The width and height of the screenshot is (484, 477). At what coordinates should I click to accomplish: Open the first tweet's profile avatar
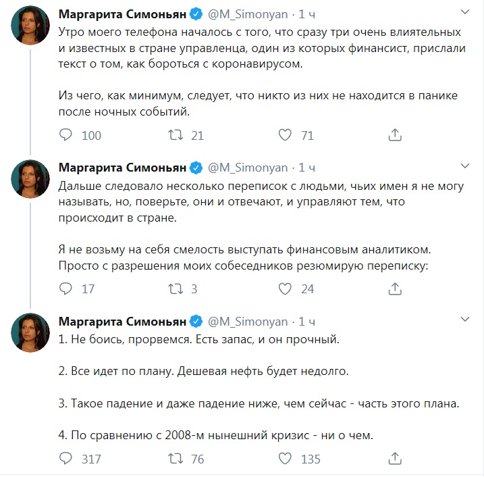[x=30, y=25]
